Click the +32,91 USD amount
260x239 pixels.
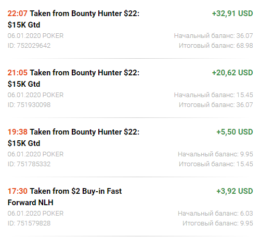tap(232, 14)
